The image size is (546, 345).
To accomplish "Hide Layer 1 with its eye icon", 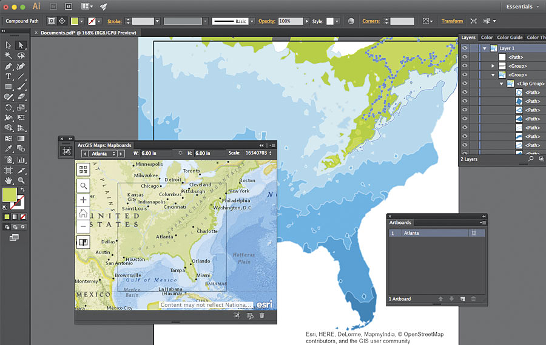I will click(465, 48).
